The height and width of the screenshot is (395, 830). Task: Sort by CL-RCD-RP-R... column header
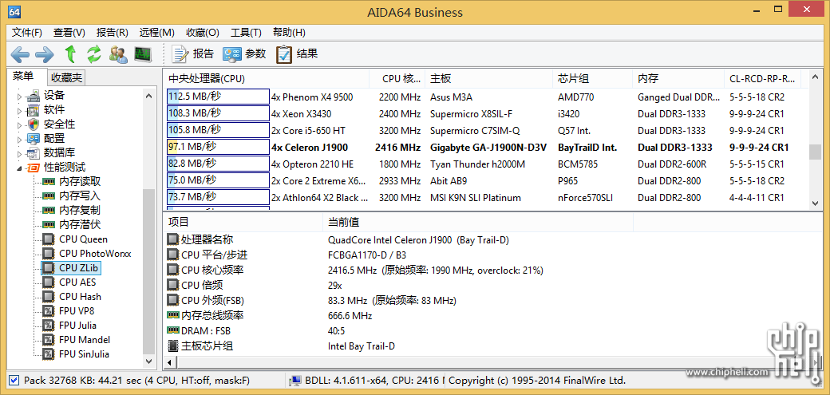(x=762, y=79)
